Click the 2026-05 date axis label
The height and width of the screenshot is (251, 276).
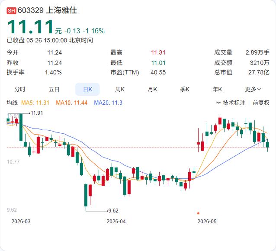[x=207, y=222]
